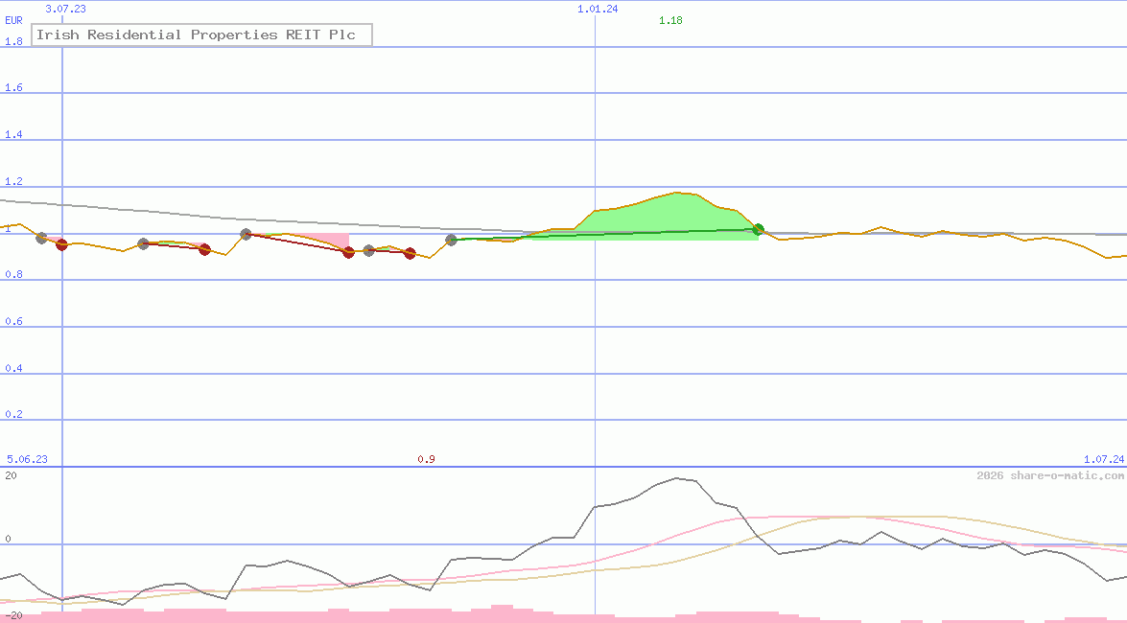Click the second gray marker from the left
This screenshot has width=1127, height=623.
(143, 244)
